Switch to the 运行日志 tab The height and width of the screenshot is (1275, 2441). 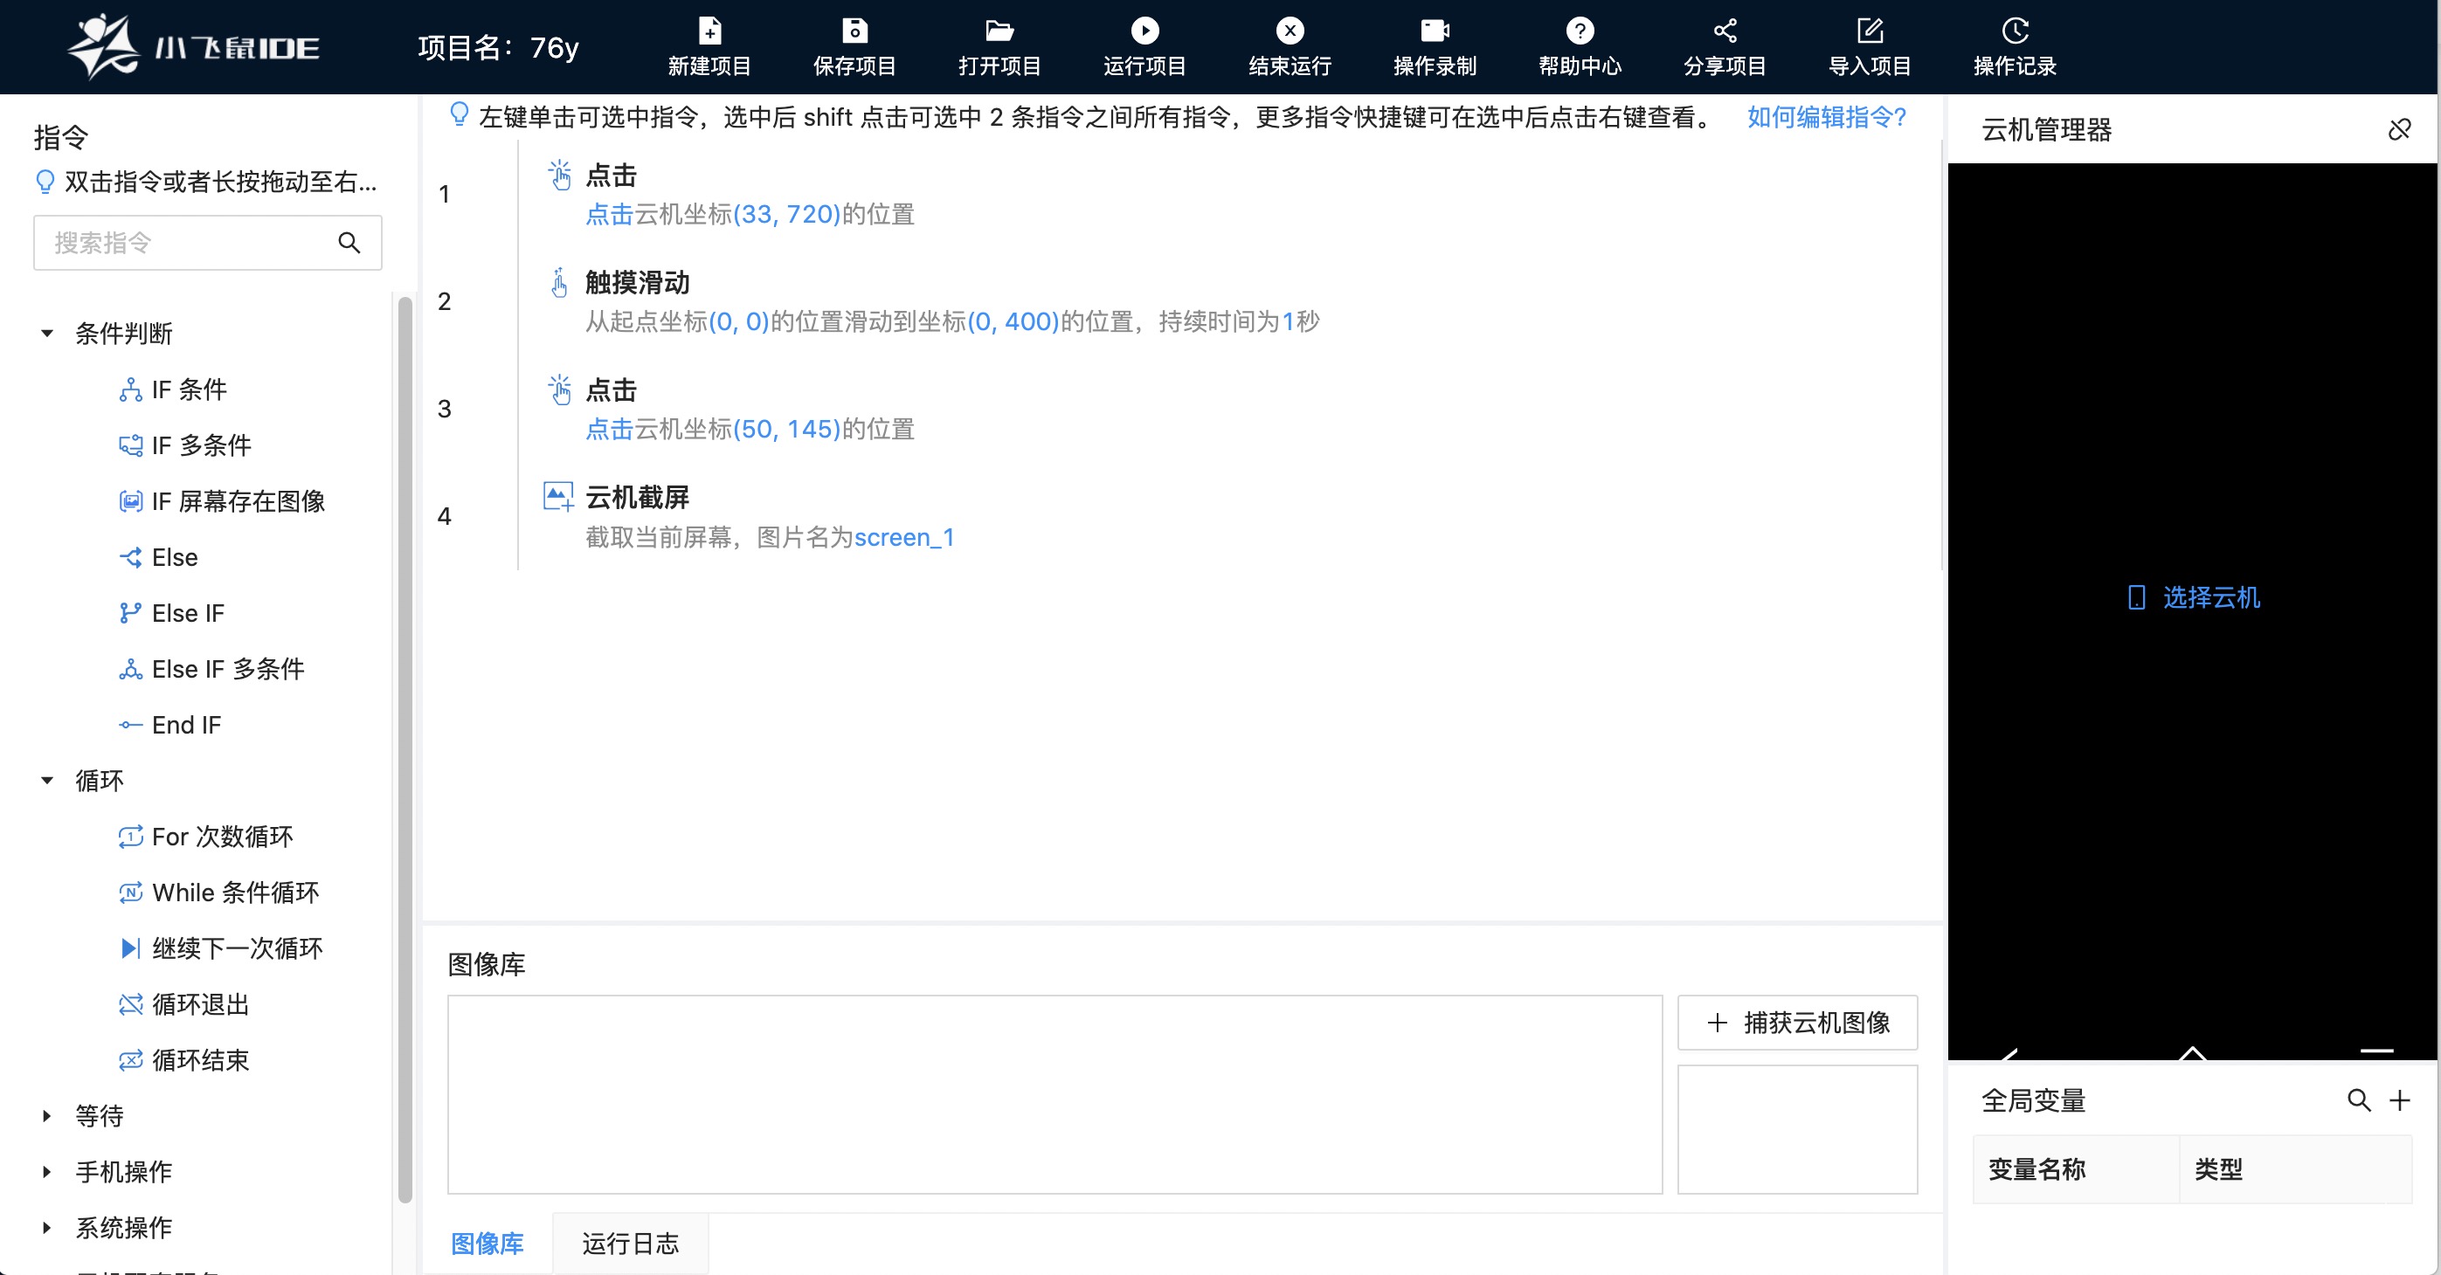tap(630, 1243)
